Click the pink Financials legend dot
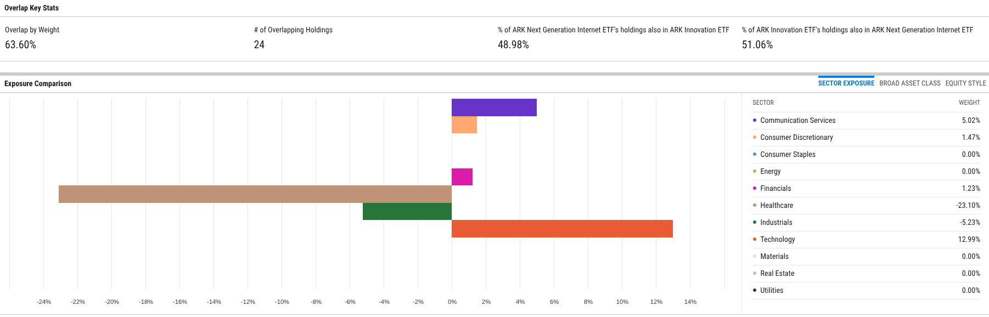The height and width of the screenshot is (317, 989). 755,188
